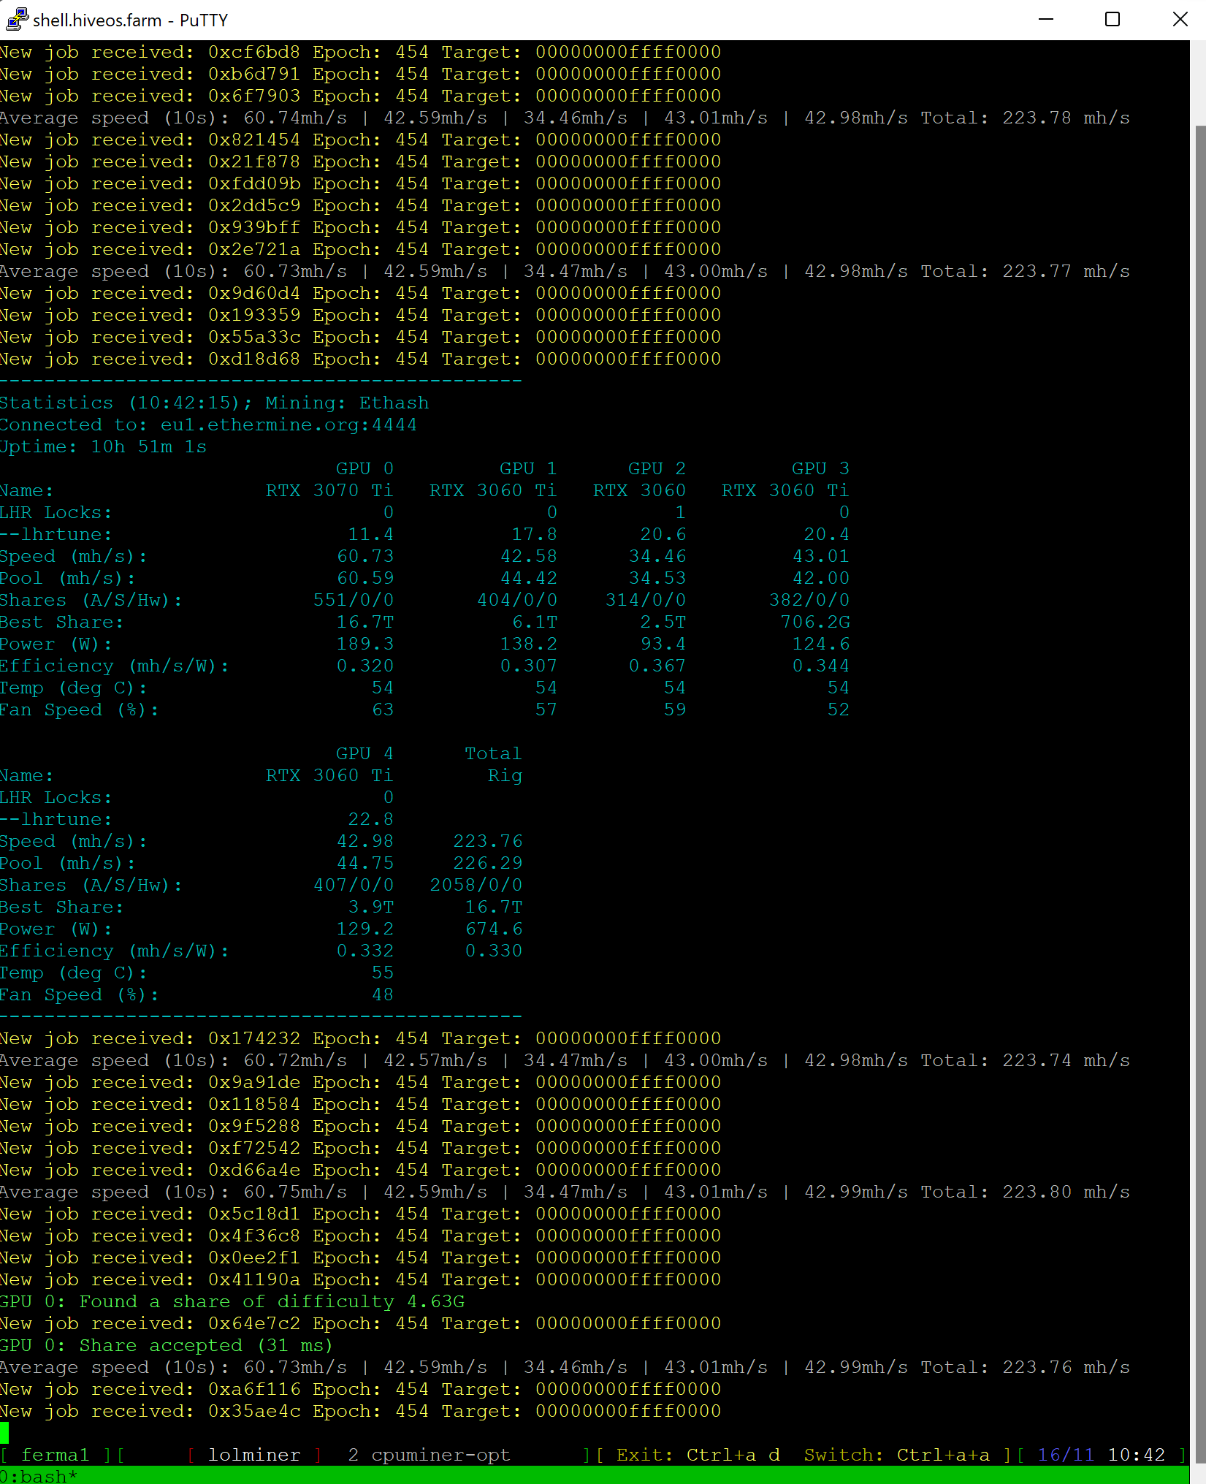Select the '2 cpuminer-opt' screen tab
Viewport: 1206px width, 1484px height.
coord(429,1455)
